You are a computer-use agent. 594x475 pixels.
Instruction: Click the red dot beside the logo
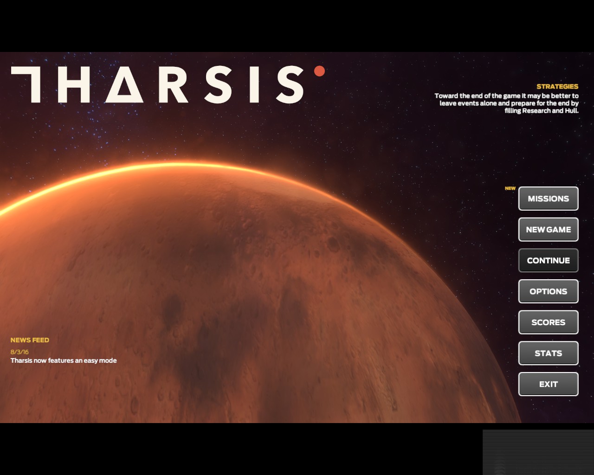click(318, 71)
